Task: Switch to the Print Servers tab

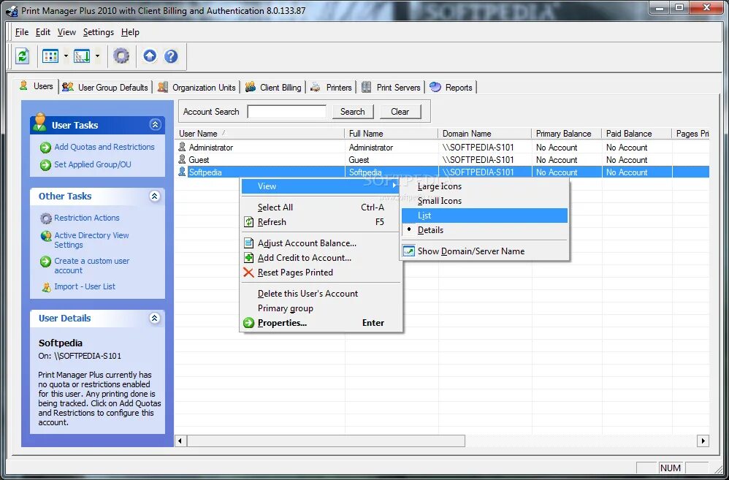Action: pos(392,88)
